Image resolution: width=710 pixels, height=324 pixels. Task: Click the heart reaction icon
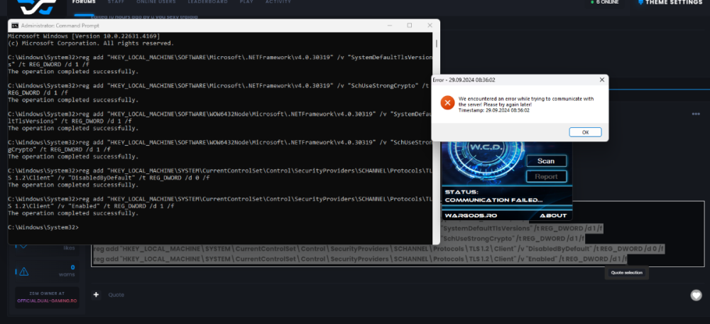696,295
